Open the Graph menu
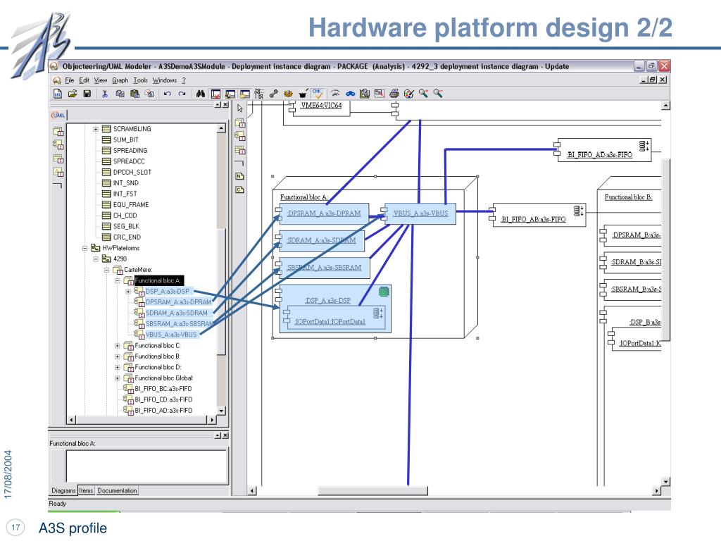721x541 pixels. pyautogui.click(x=120, y=80)
